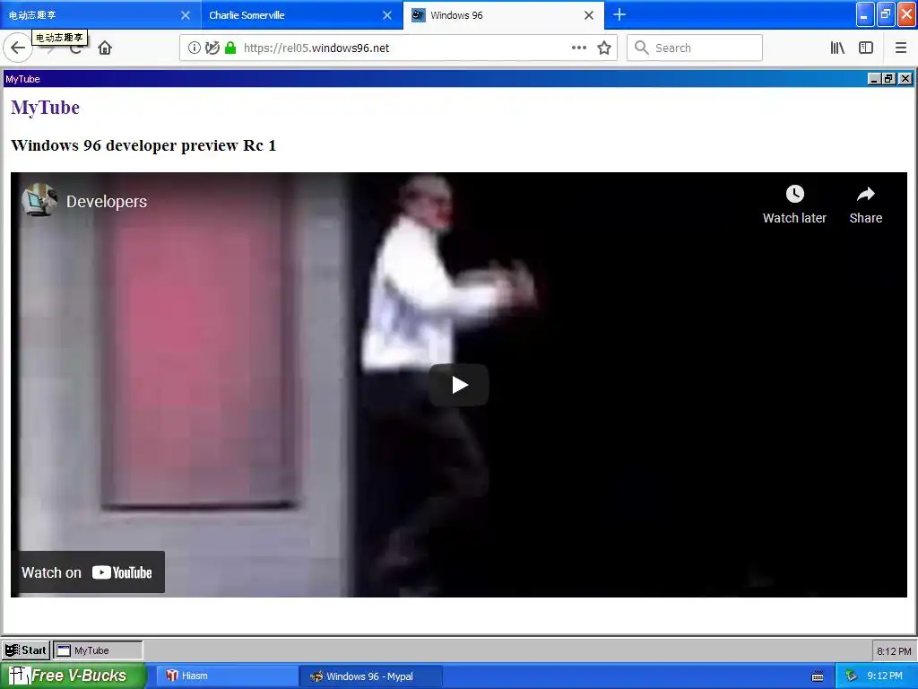
Task: Close the MyTube inner window
Action: pyautogui.click(x=905, y=79)
